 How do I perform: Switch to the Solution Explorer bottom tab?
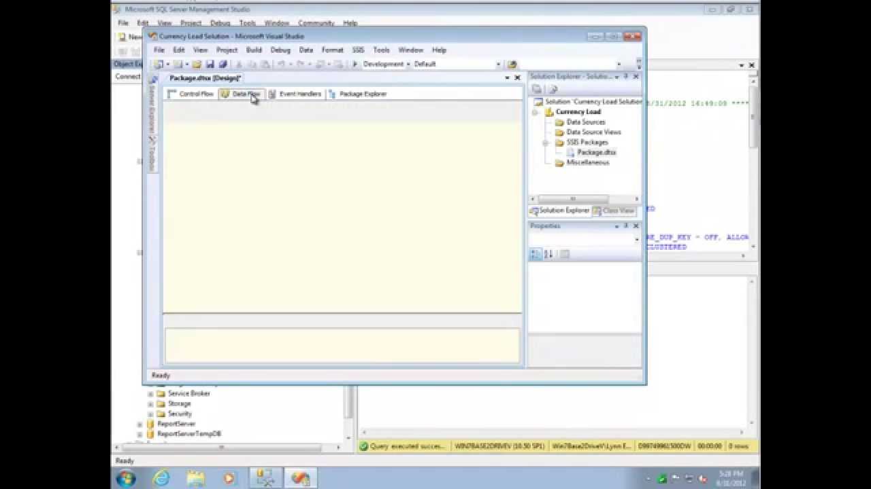click(x=559, y=211)
